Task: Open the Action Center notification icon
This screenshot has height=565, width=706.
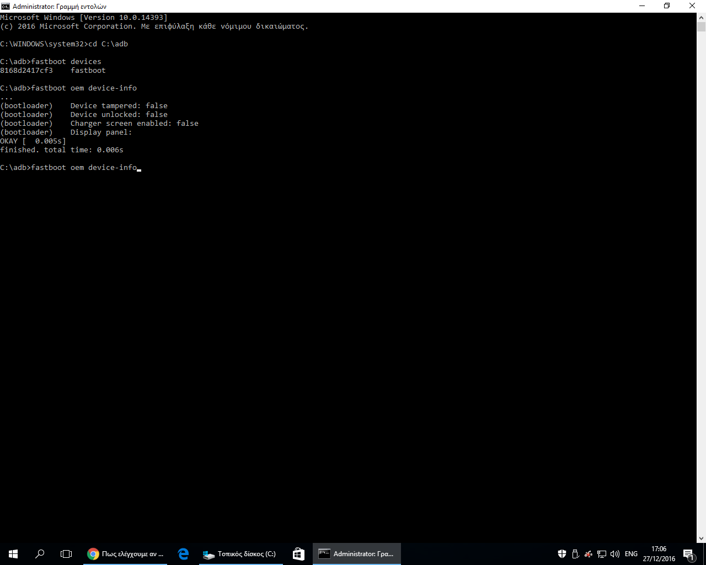Action: tap(688, 554)
